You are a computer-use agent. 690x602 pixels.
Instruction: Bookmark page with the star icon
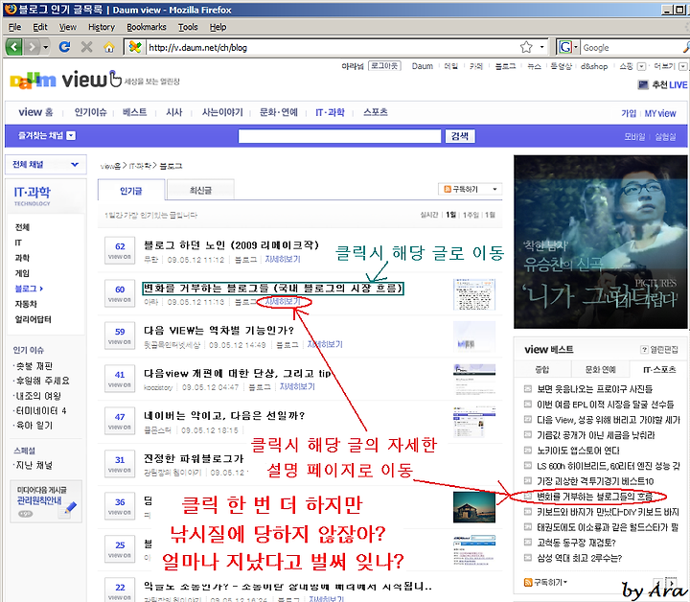526,47
